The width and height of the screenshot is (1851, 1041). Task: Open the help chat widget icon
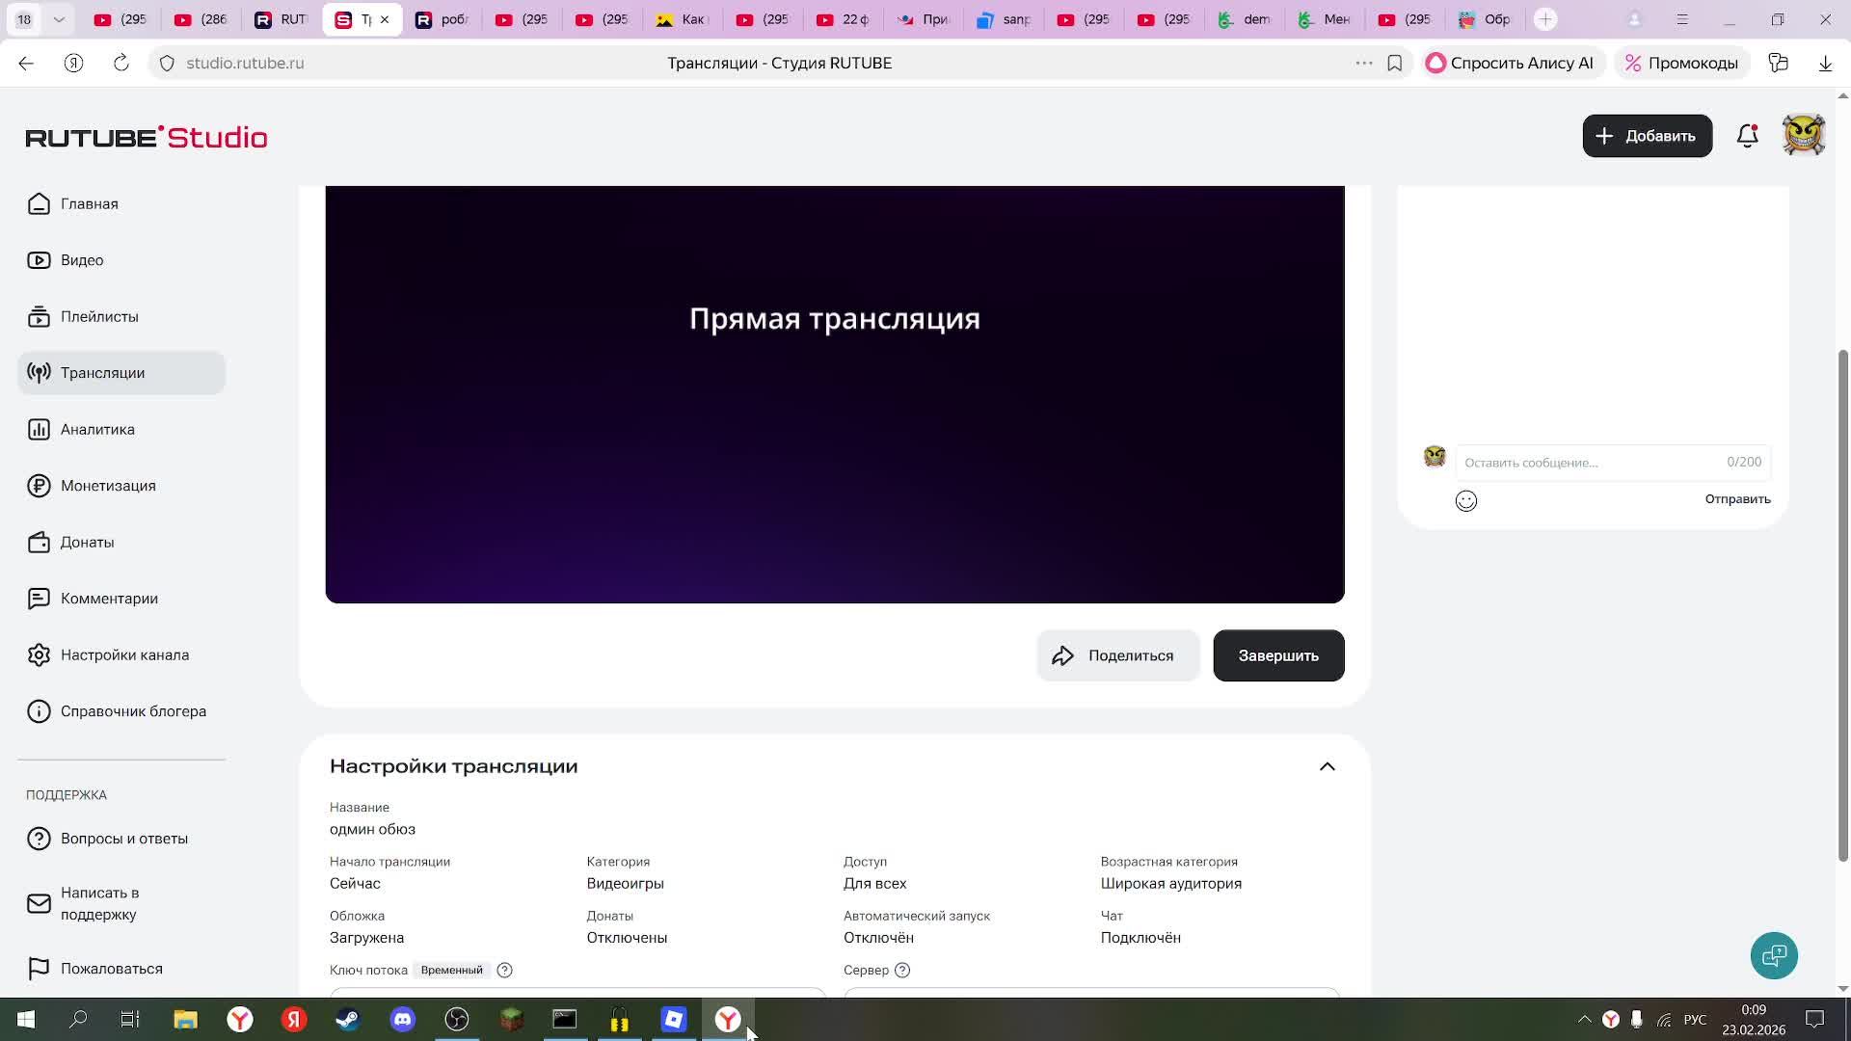(1773, 955)
